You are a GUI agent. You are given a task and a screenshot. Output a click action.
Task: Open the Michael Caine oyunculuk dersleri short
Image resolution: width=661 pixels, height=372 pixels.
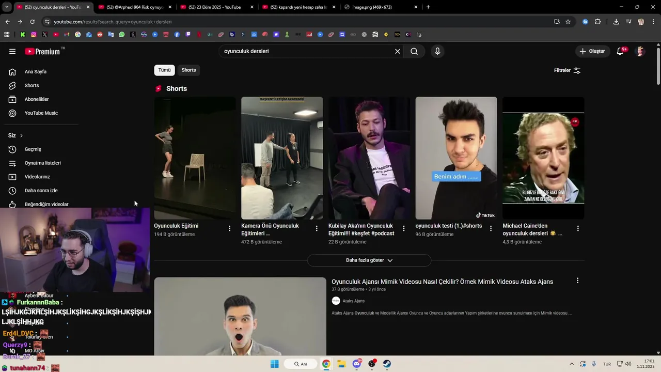[x=543, y=158]
